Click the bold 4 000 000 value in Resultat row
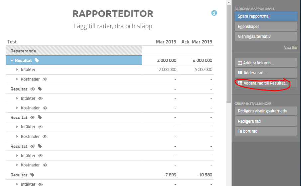301x186 pixels. [203, 61]
